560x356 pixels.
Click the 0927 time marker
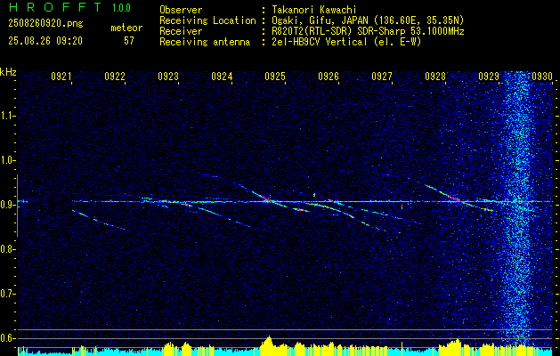tap(382, 76)
